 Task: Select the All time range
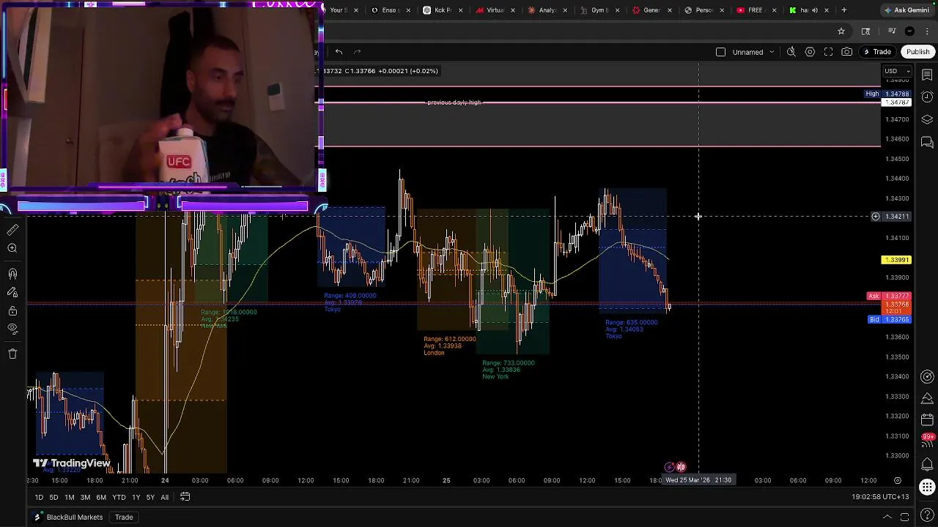[164, 498]
